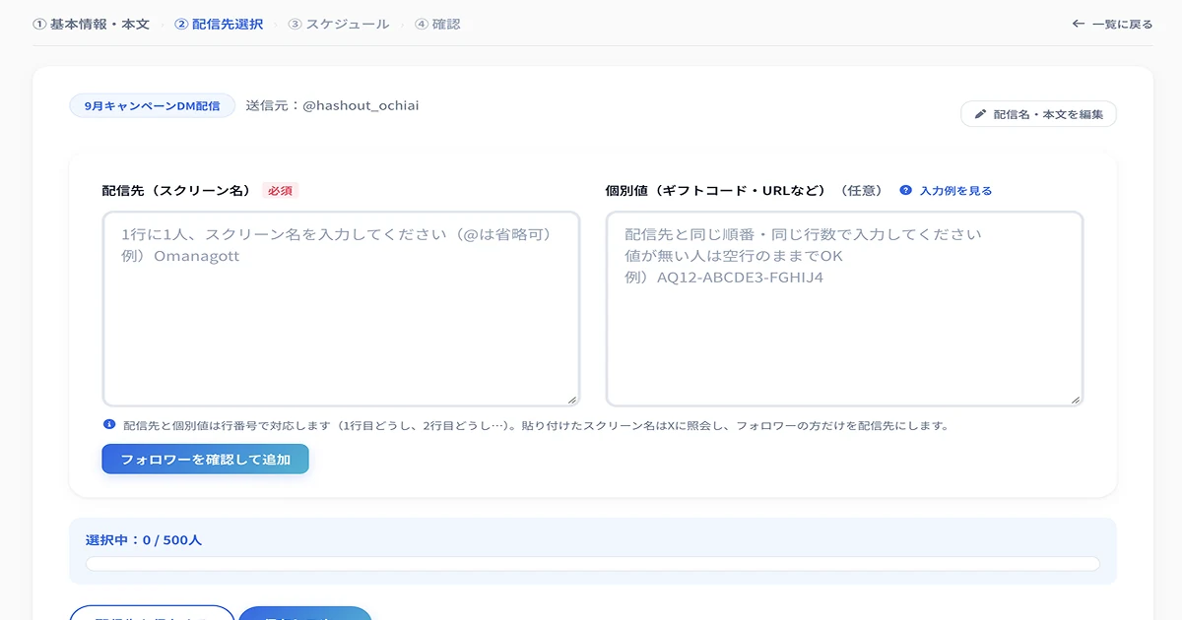
Task: Click 選択中:0 / 500人 counter text
Action: 144,540
